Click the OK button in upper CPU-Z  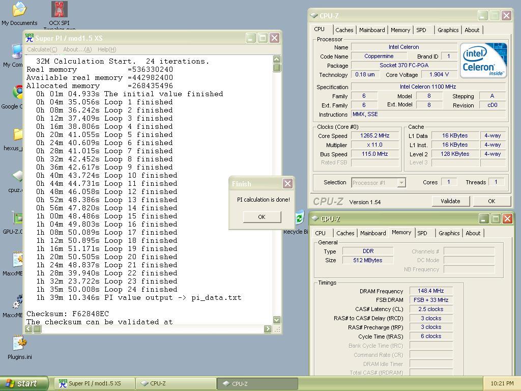tap(491, 201)
